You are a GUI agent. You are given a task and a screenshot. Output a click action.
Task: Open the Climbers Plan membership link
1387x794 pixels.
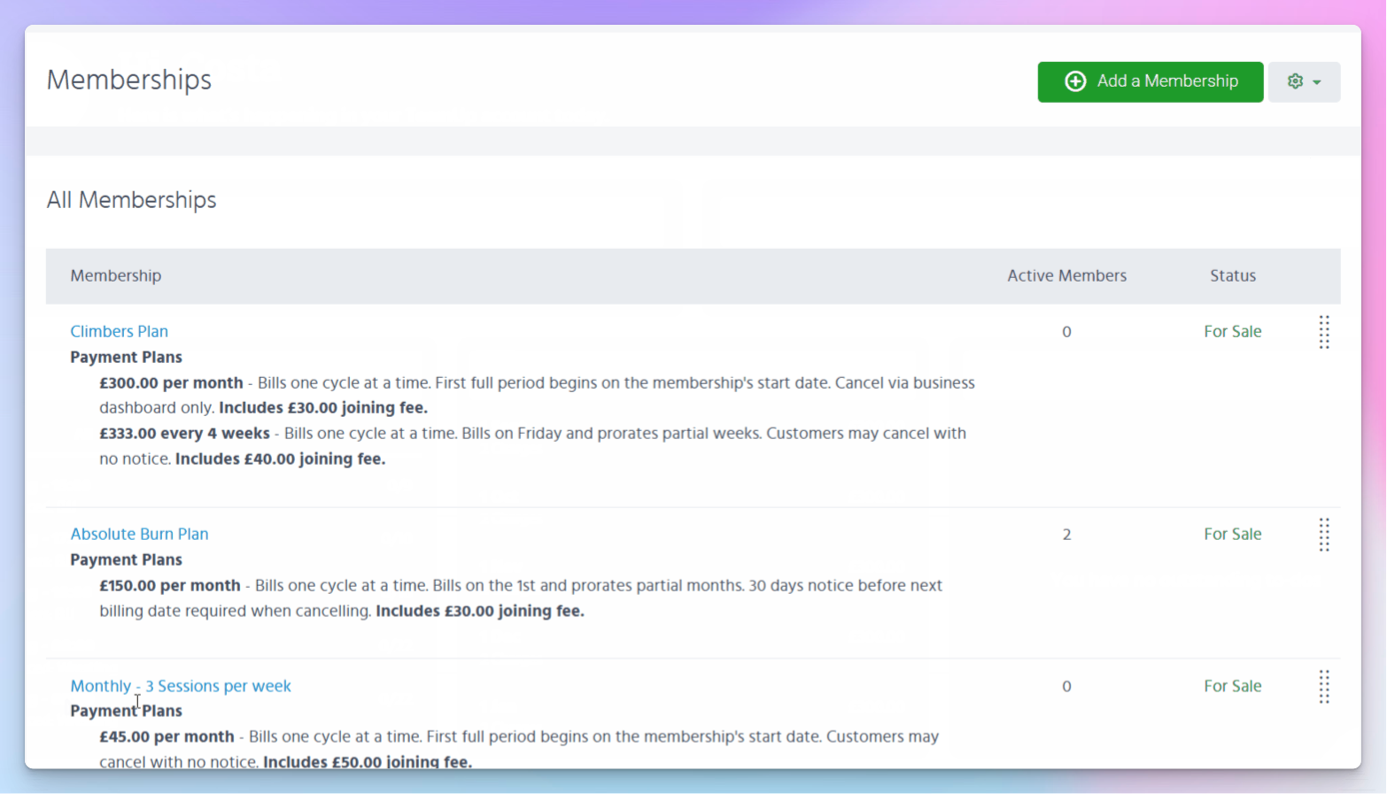tap(120, 331)
